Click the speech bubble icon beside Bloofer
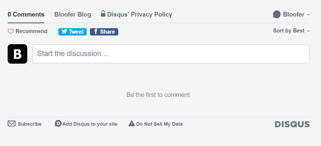321x146 pixels. pos(277,14)
